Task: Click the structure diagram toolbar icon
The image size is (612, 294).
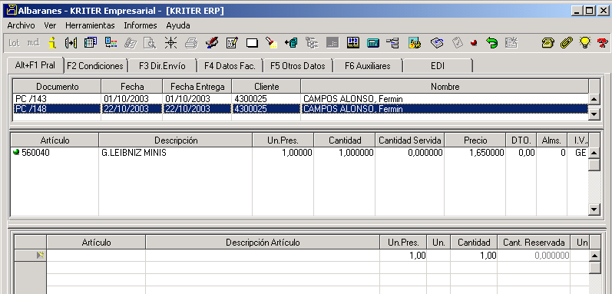Action: click(x=393, y=42)
